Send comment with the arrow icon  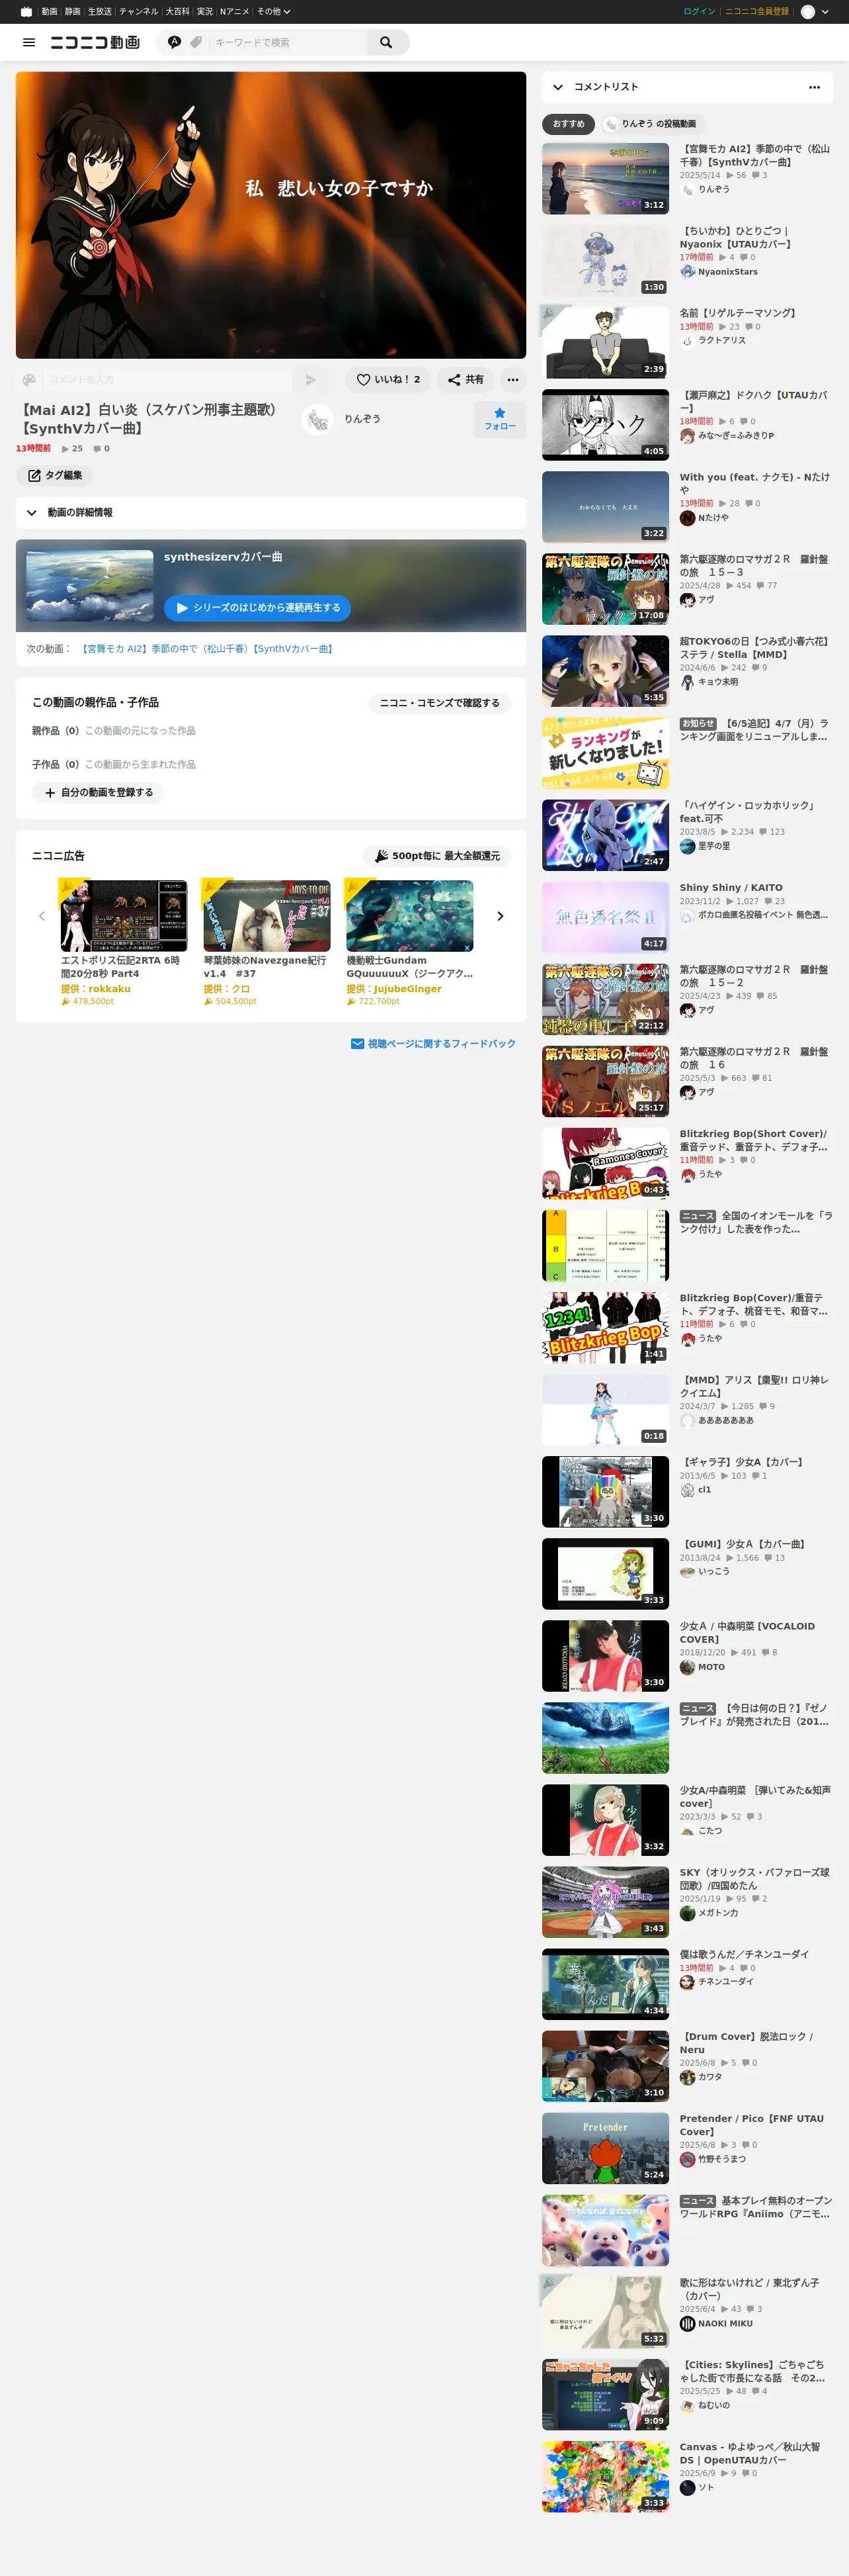click(311, 380)
